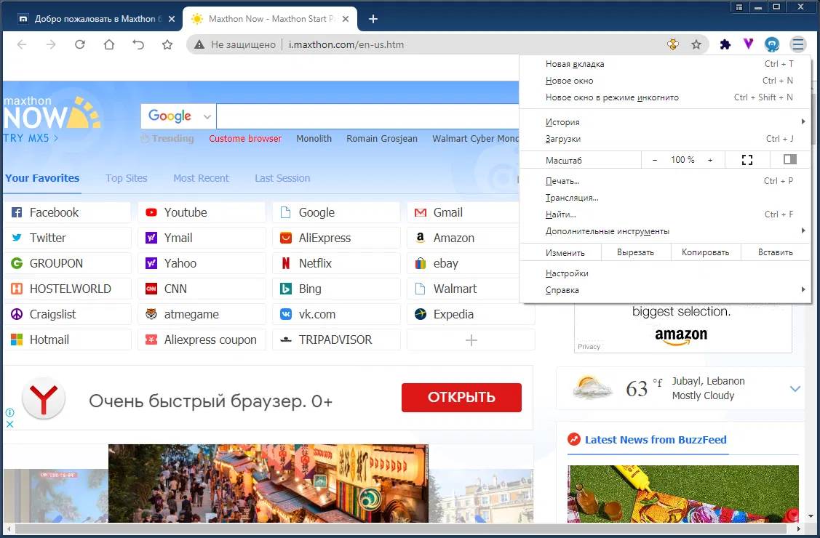This screenshot has width=820, height=538.
Task: Click the address bar URL text
Action: pyautogui.click(x=346, y=44)
